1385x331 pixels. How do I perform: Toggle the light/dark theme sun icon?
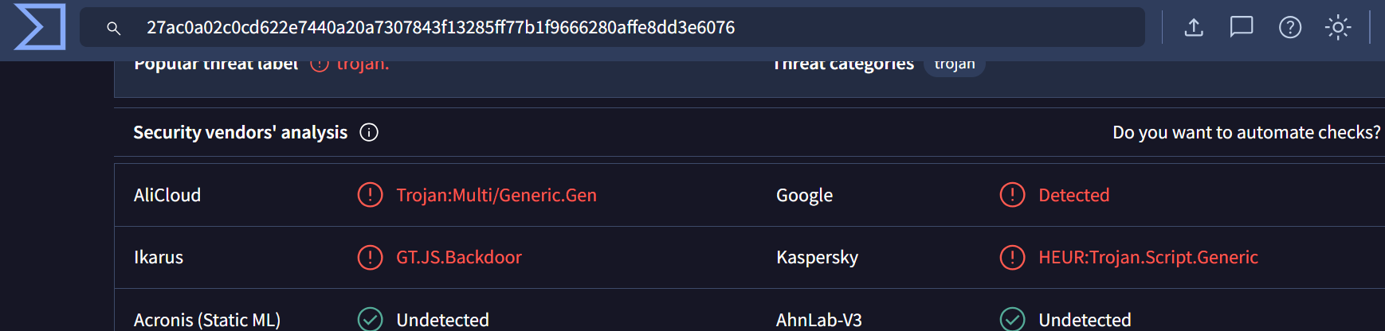click(1338, 27)
